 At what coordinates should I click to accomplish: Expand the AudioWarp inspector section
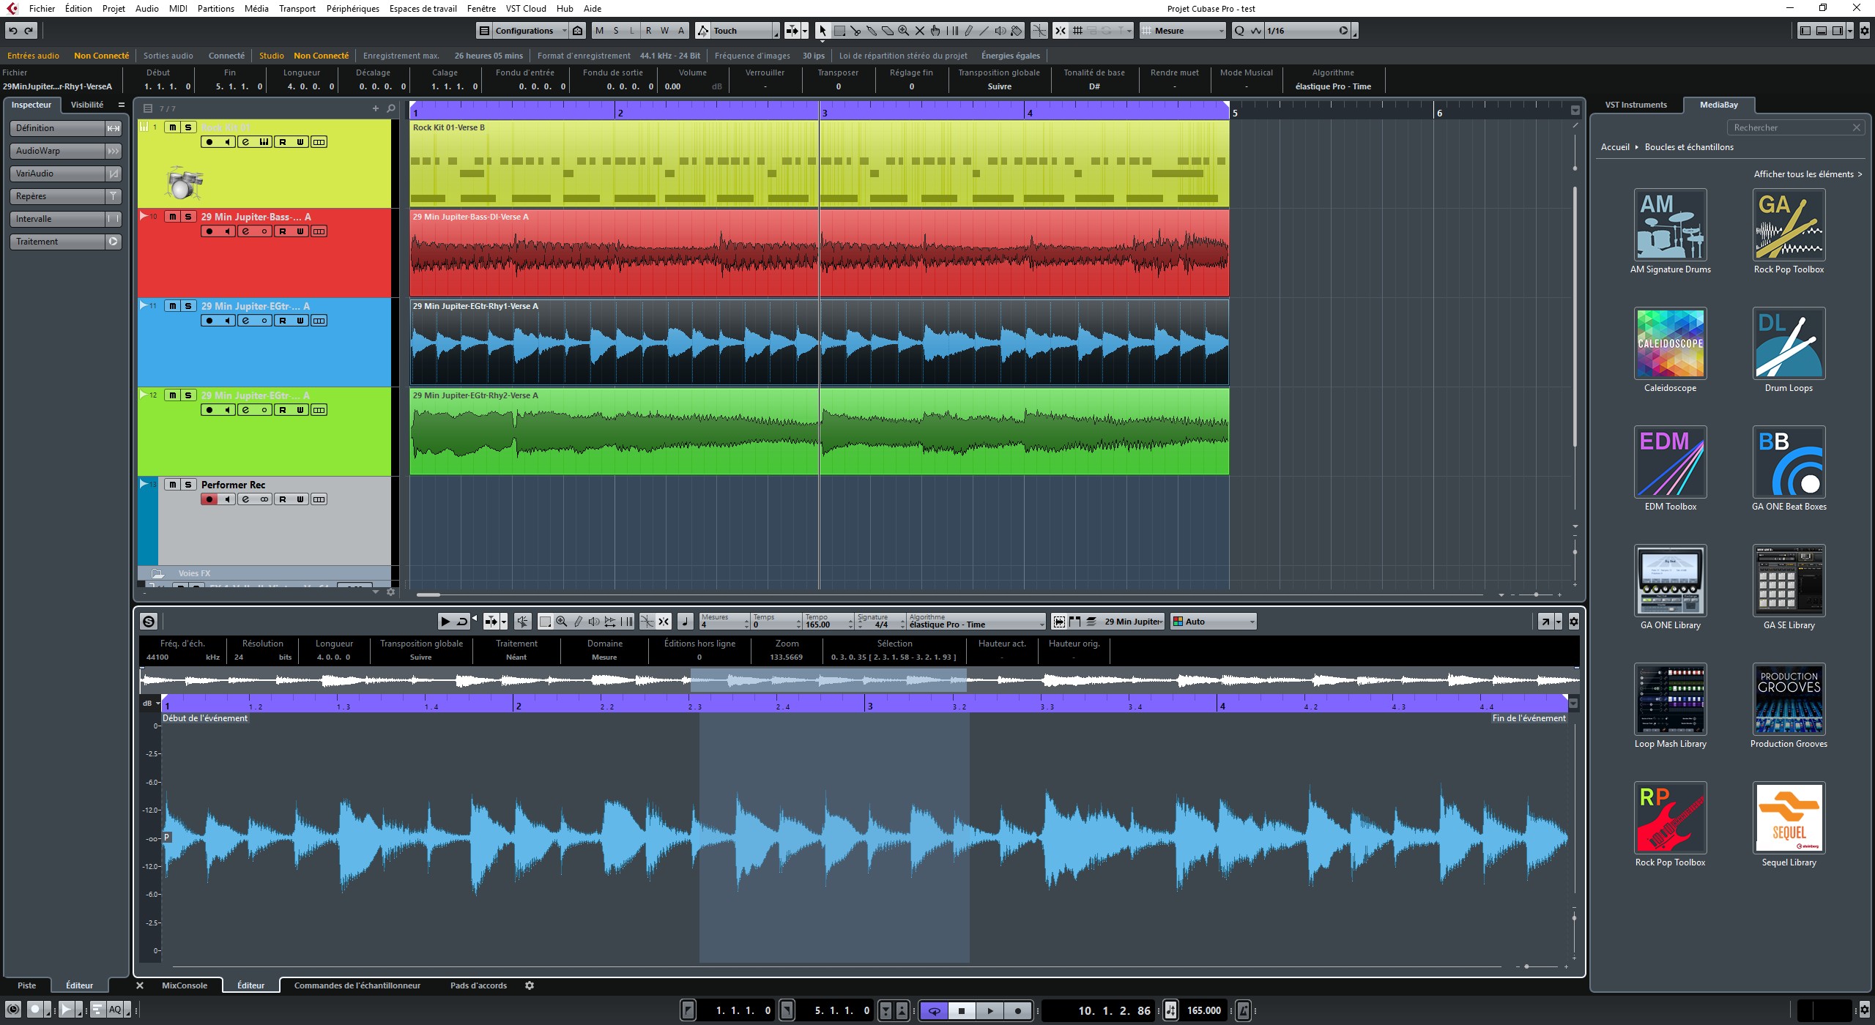click(65, 151)
